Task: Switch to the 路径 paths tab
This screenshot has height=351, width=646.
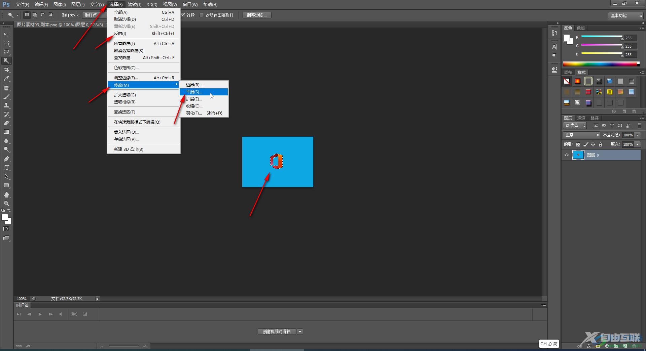Action: [595, 118]
